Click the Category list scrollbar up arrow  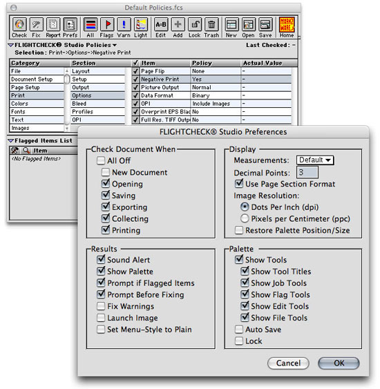[x=67, y=71]
